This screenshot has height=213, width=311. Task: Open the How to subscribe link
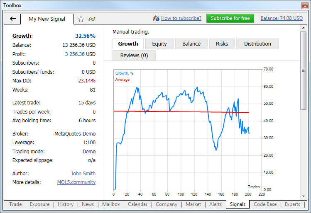[x=181, y=18]
